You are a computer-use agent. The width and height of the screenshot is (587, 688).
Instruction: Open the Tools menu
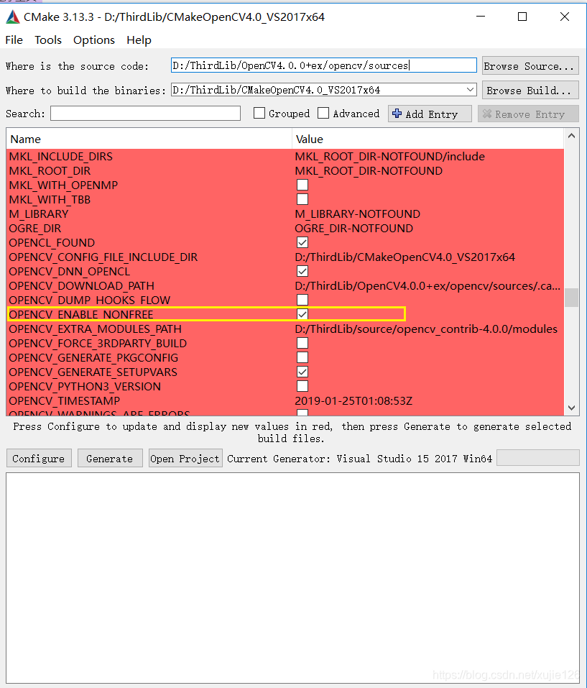click(x=48, y=40)
